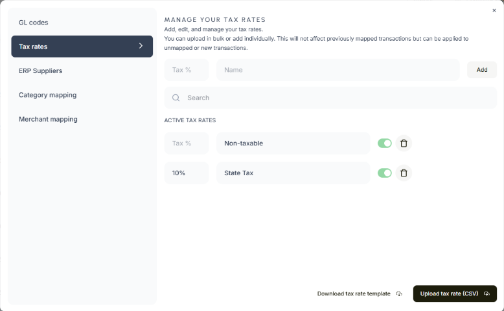The width and height of the screenshot is (504, 311).
Task: Click the search magnifier icon
Action: click(x=176, y=98)
